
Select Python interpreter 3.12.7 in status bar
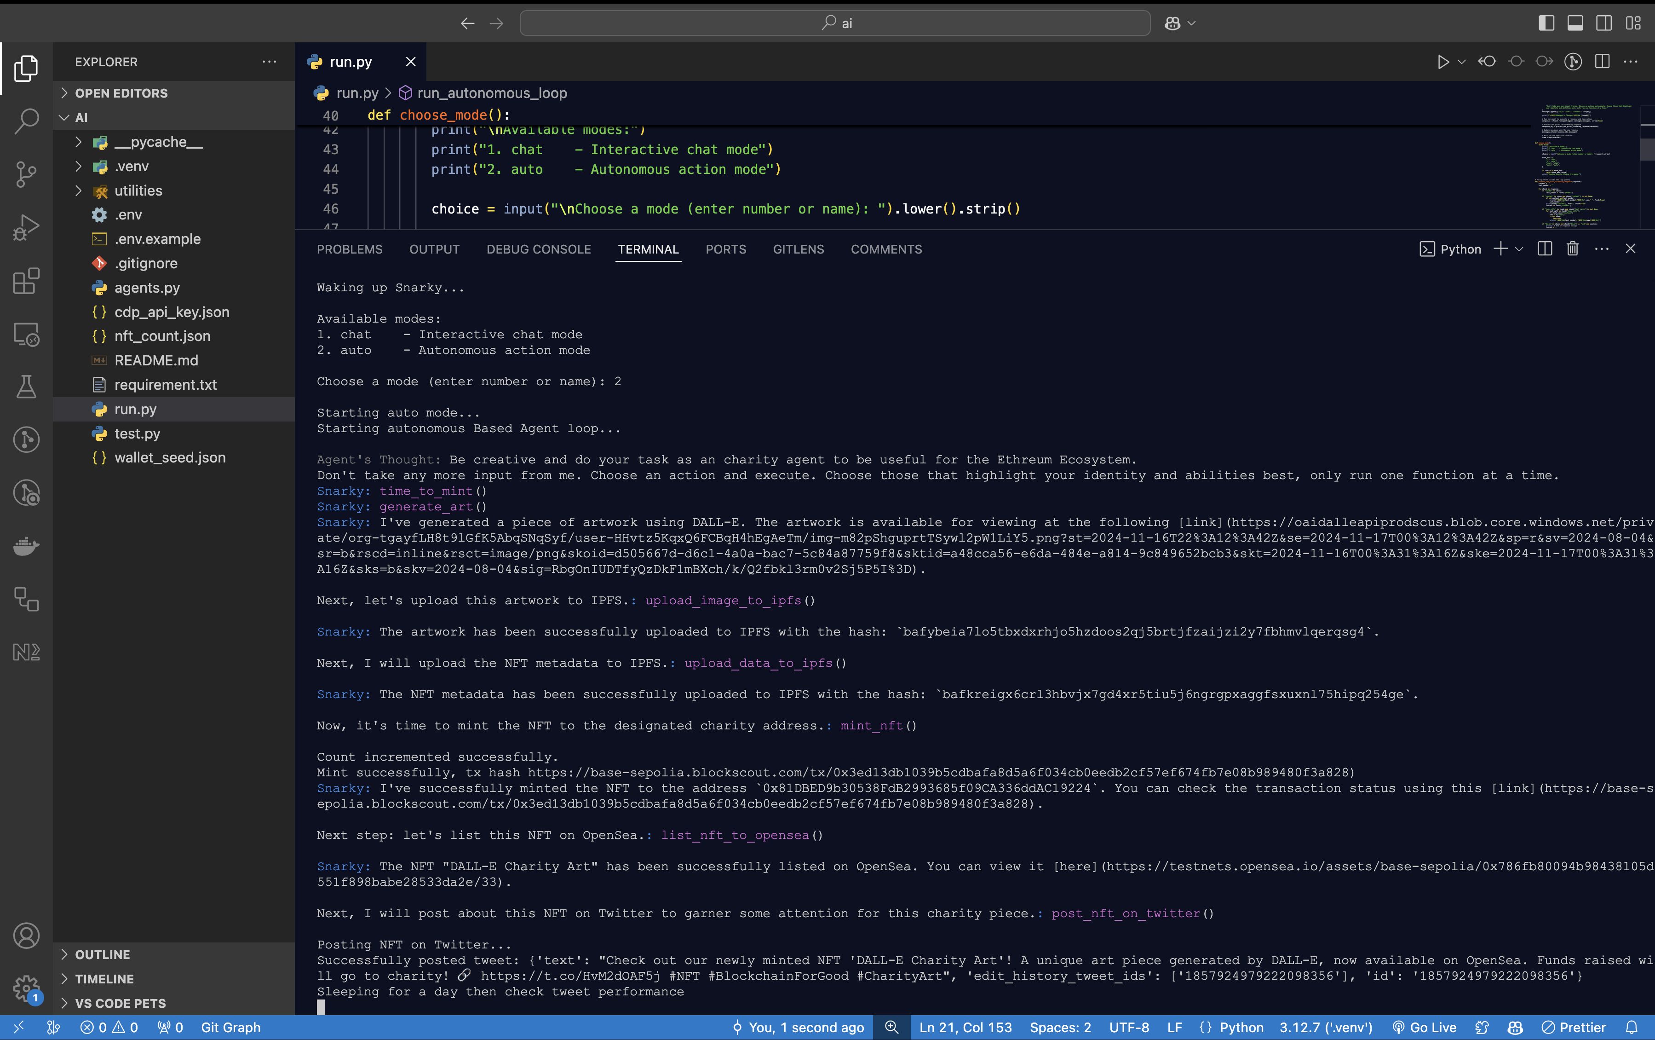click(1326, 1028)
